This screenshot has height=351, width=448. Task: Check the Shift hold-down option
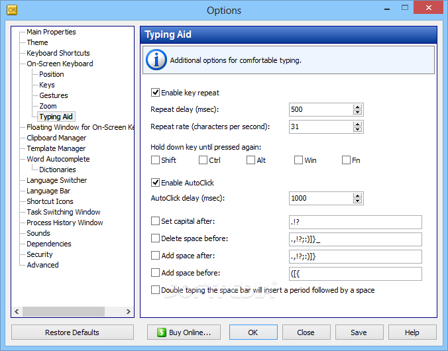[x=155, y=160]
